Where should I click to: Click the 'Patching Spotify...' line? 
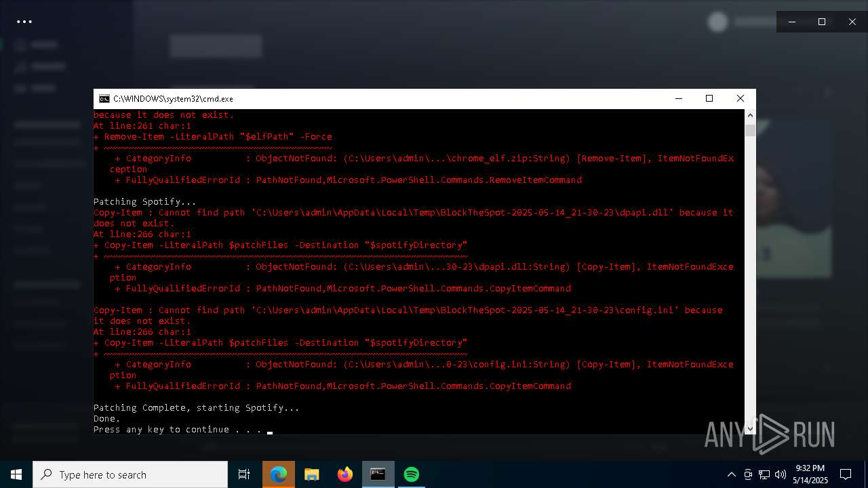pos(144,201)
